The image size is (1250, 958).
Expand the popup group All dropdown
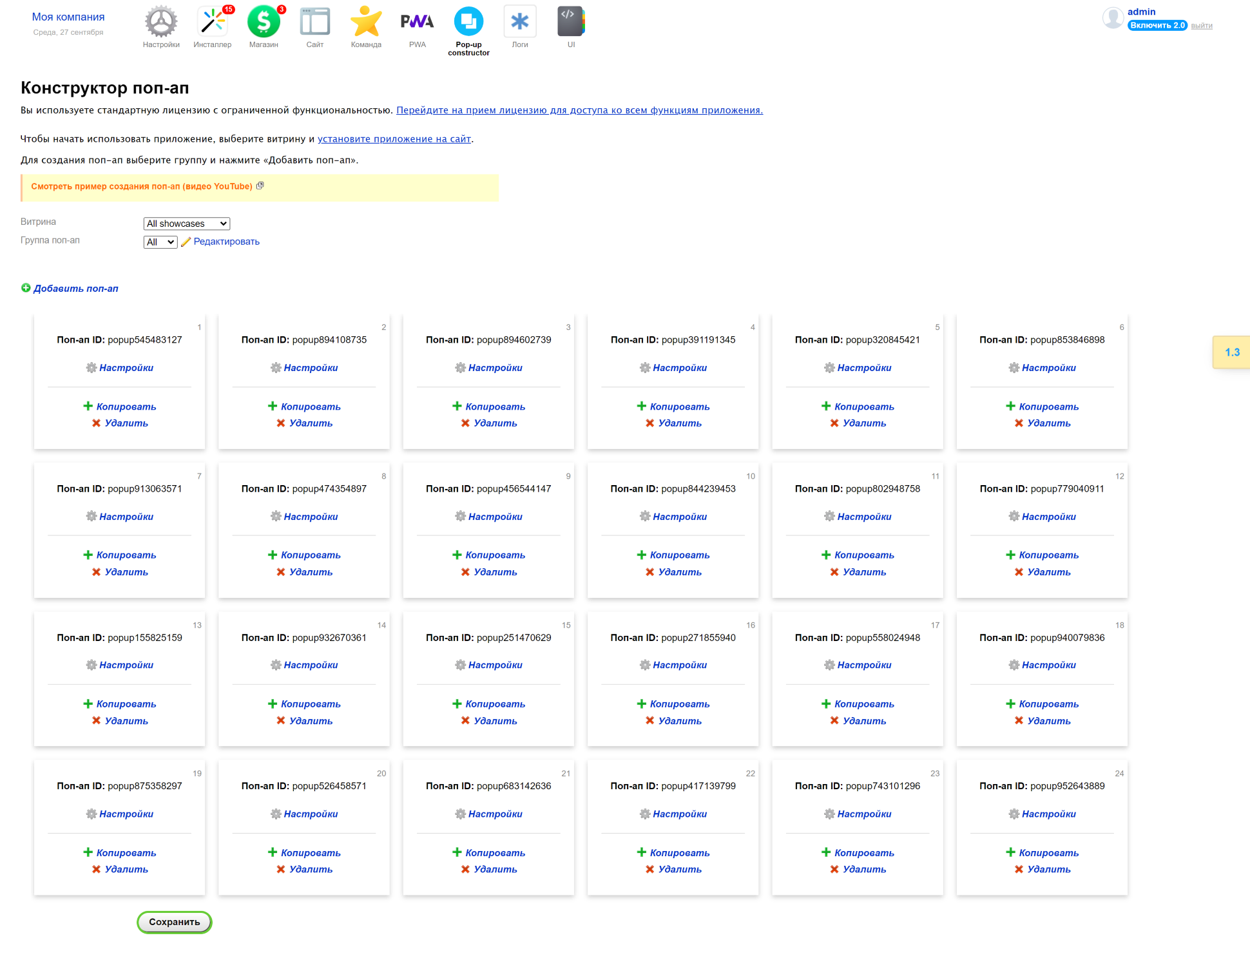[x=160, y=242]
